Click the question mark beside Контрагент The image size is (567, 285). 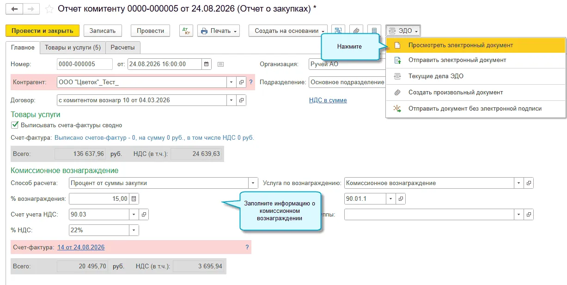tap(251, 82)
